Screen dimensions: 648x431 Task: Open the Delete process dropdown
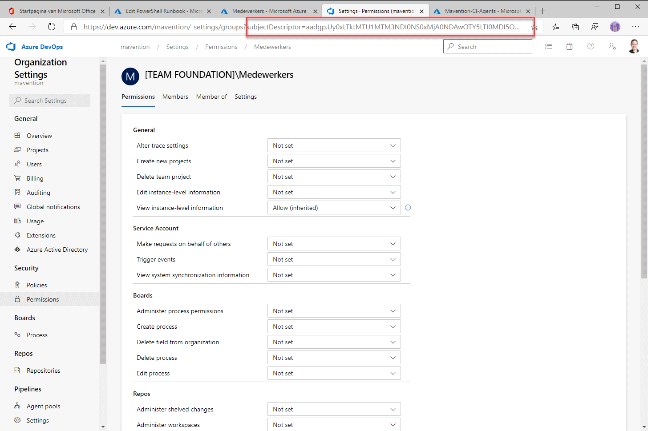coord(334,358)
